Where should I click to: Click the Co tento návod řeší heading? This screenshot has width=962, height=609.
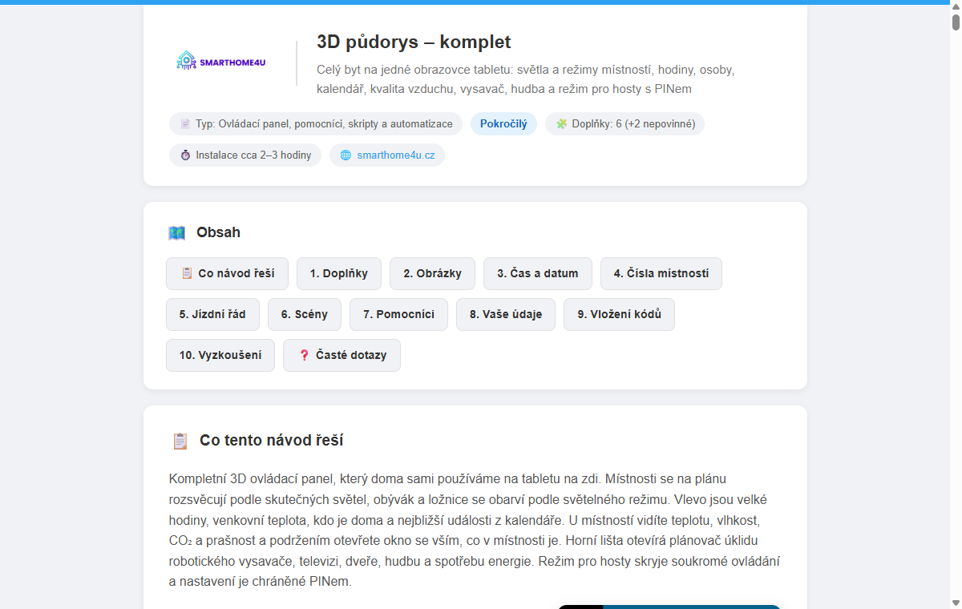(272, 441)
